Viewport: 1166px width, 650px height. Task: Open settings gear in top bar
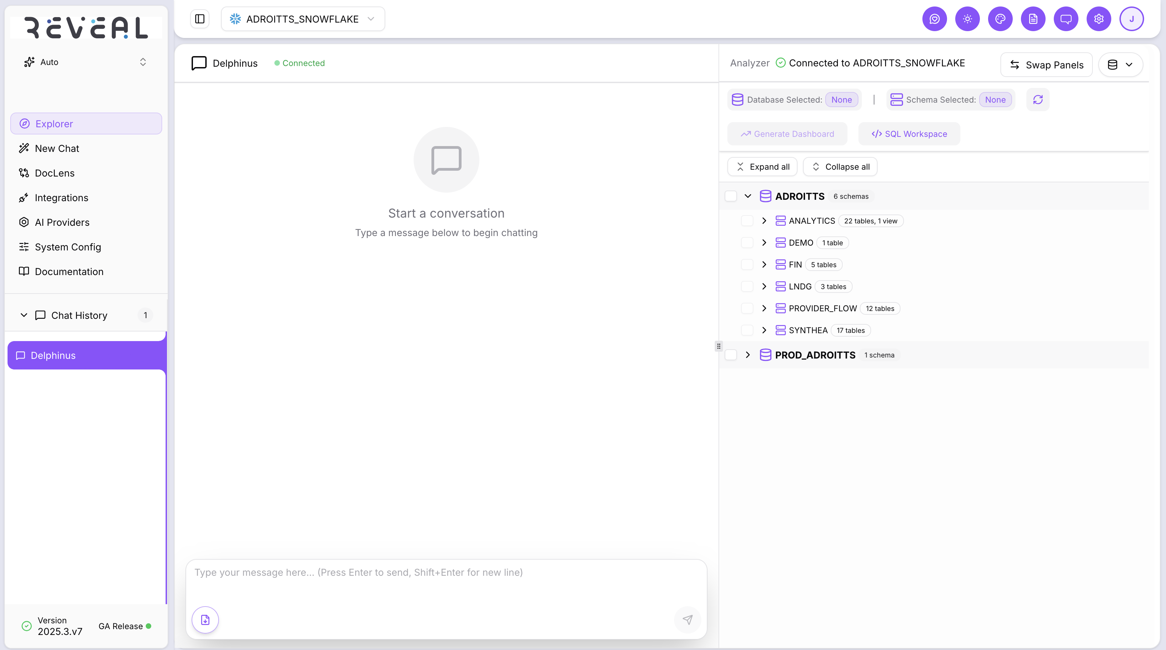pyautogui.click(x=1099, y=18)
